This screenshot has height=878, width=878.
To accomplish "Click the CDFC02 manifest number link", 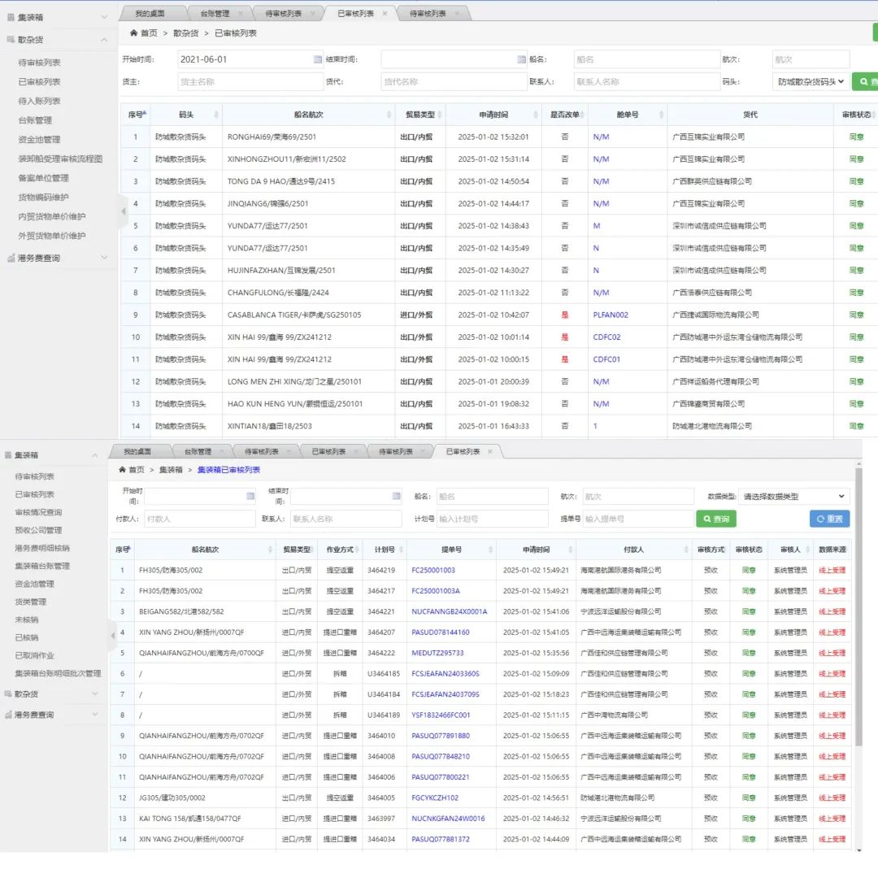I will 606,337.
